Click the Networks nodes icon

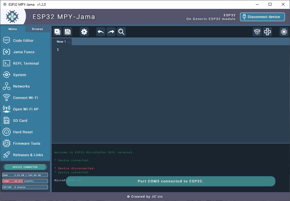click(x=7, y=86)
